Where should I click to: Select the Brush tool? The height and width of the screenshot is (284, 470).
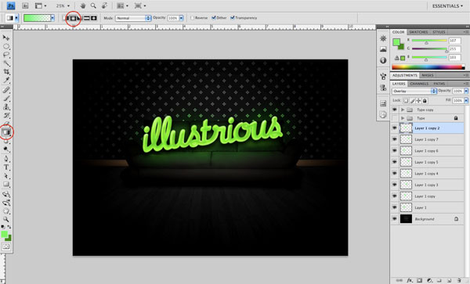(6, 99)
